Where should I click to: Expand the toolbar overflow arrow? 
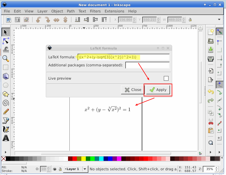[219, 20]
